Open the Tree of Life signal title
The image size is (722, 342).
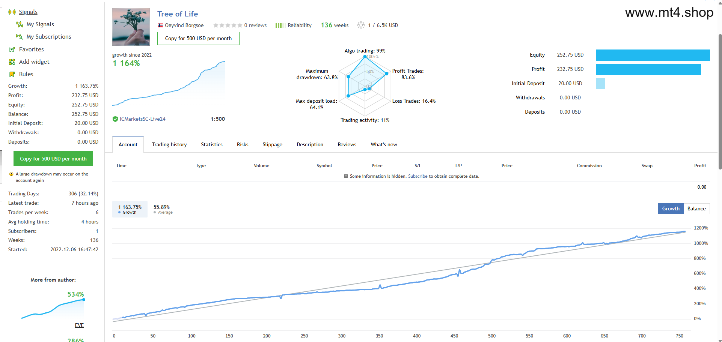click(178, 14)
